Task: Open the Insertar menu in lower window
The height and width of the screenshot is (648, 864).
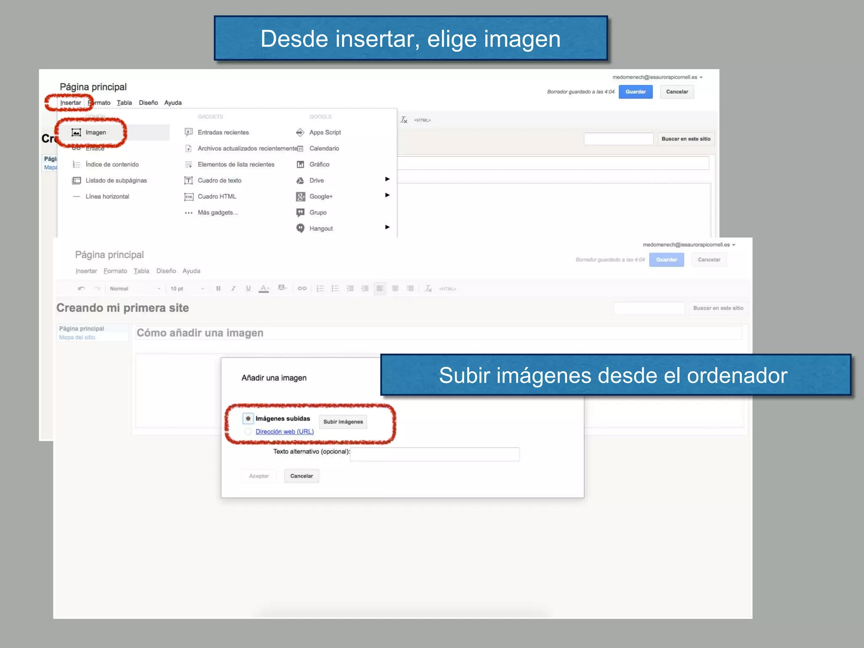Action: [x=86, y=271]
